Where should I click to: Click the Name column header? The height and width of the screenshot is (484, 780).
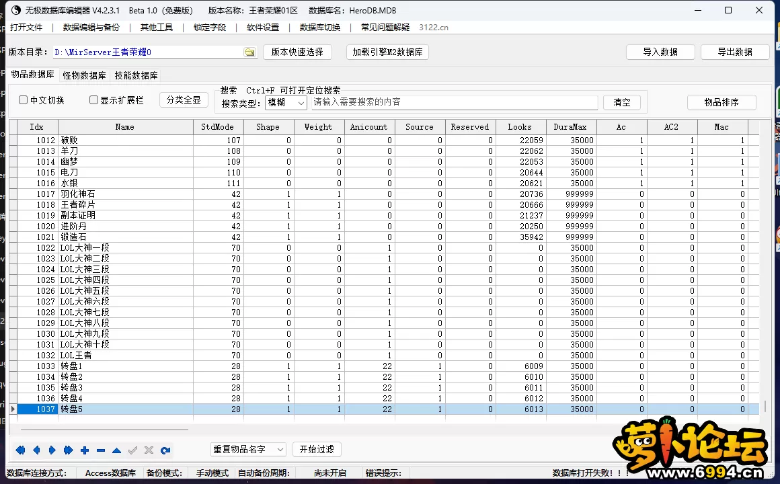click(x=125, y=127)
